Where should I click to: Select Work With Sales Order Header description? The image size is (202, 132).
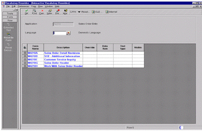point(63,66)
